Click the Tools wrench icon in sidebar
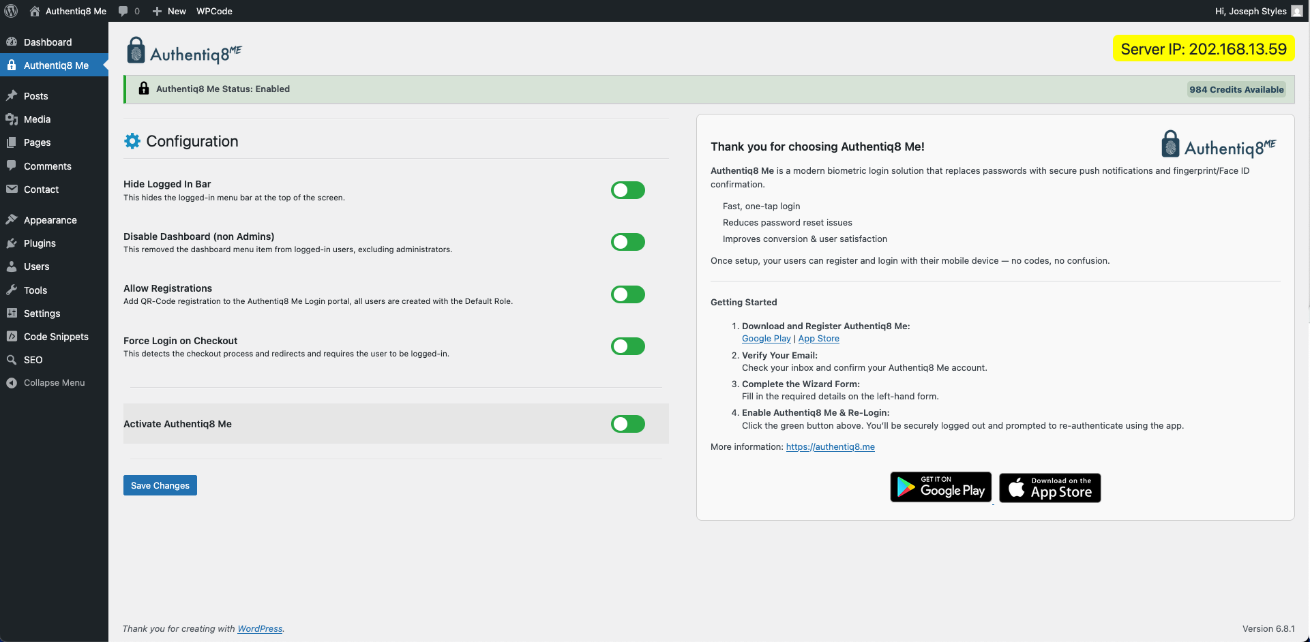Screen dimensions: 1310x642 12,290
